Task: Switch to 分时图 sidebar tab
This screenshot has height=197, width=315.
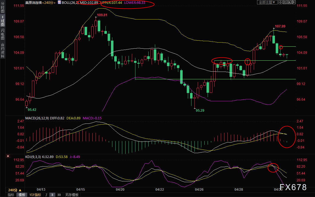Action: click(x=3, y=7)
